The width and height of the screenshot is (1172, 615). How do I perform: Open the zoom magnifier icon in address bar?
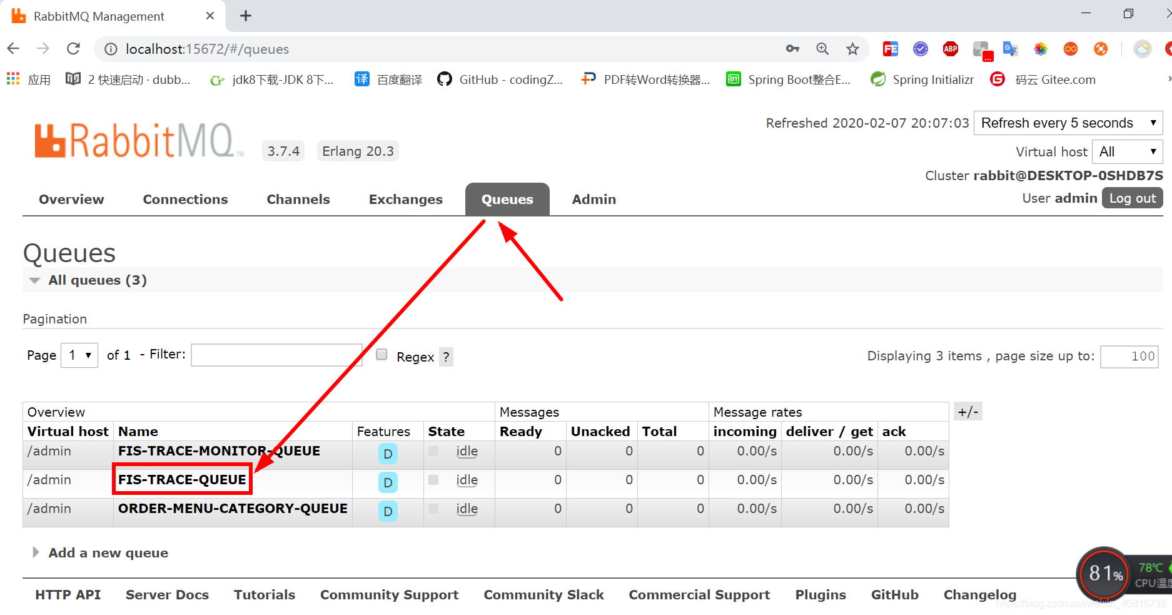[822, 49]
